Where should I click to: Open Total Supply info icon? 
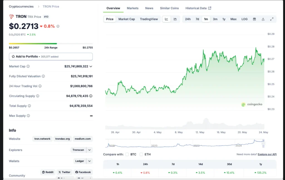[x=29, y=106]
